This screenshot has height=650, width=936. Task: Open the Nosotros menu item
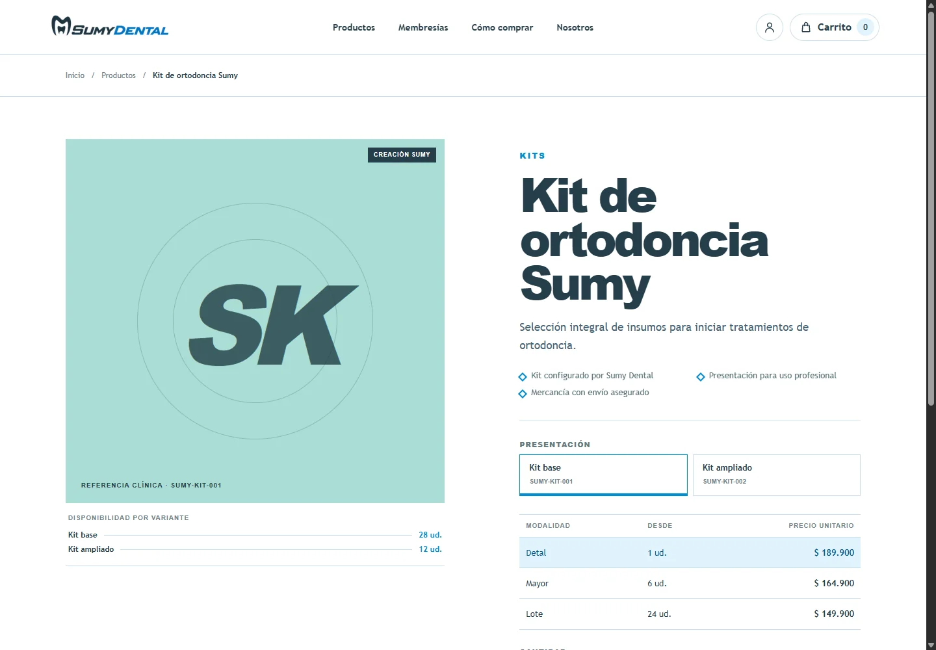pos(575,27)
